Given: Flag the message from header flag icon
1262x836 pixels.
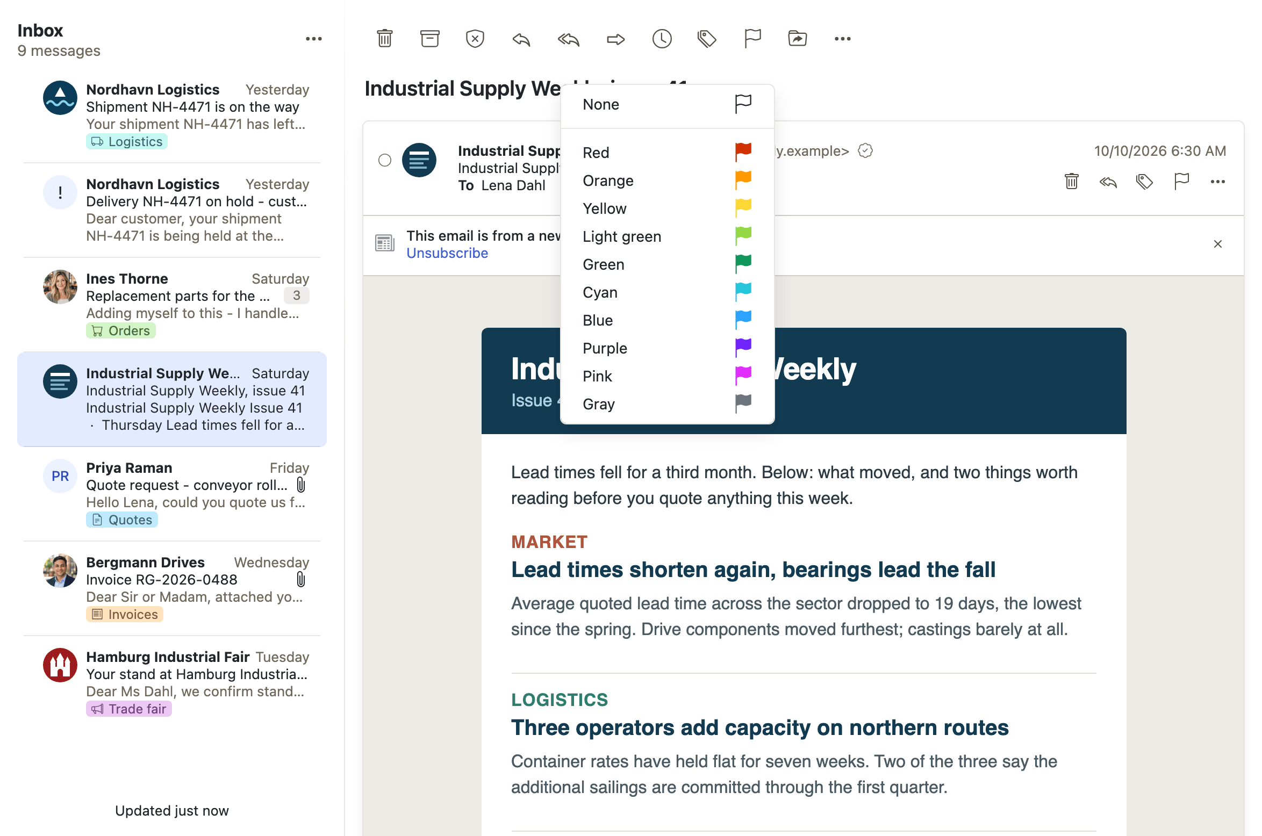Looking at the screenshot, I should (x=1181, y=182).
